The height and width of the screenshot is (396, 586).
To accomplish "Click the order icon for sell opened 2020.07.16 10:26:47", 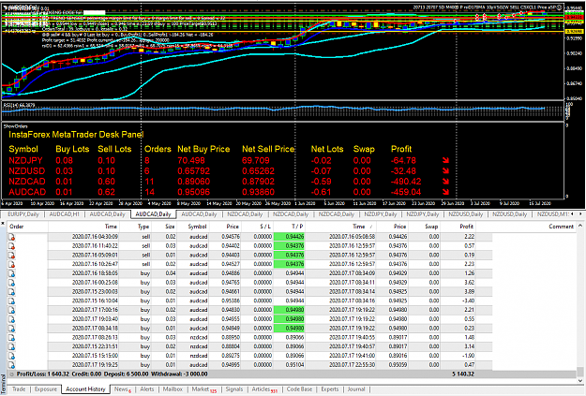I will pos(12,264).
